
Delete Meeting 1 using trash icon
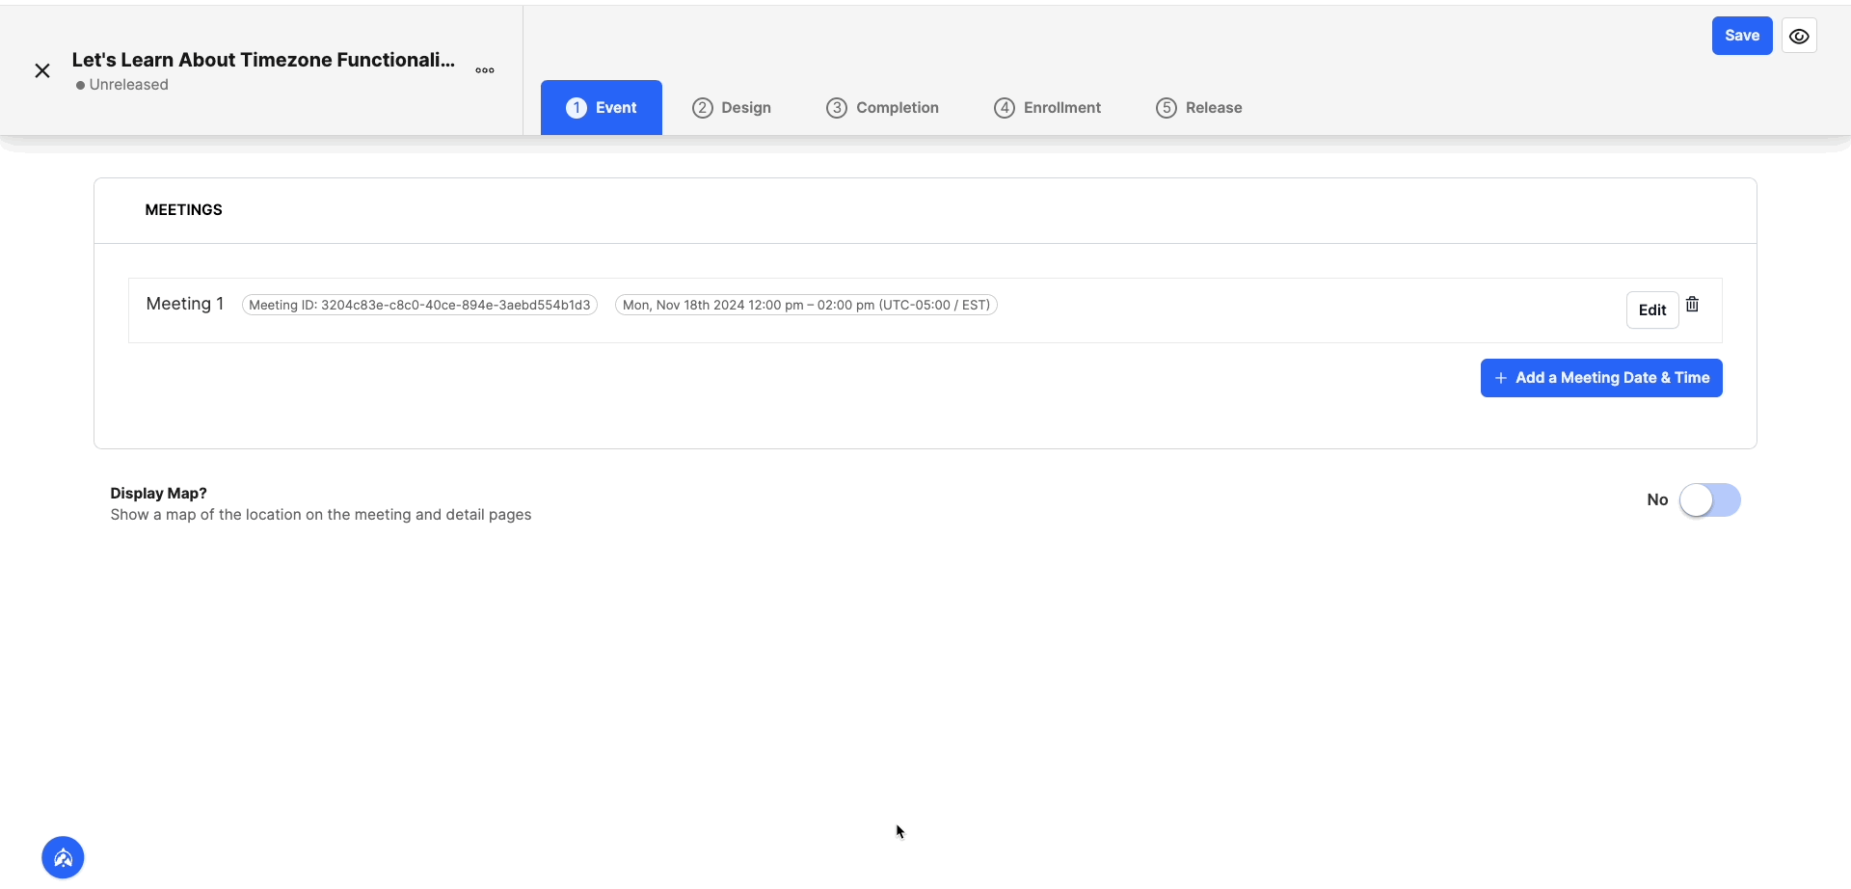[x=1692, y=305]
